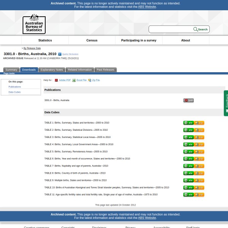
Task: Download Table 6 xls file
Action: [188, 159]
